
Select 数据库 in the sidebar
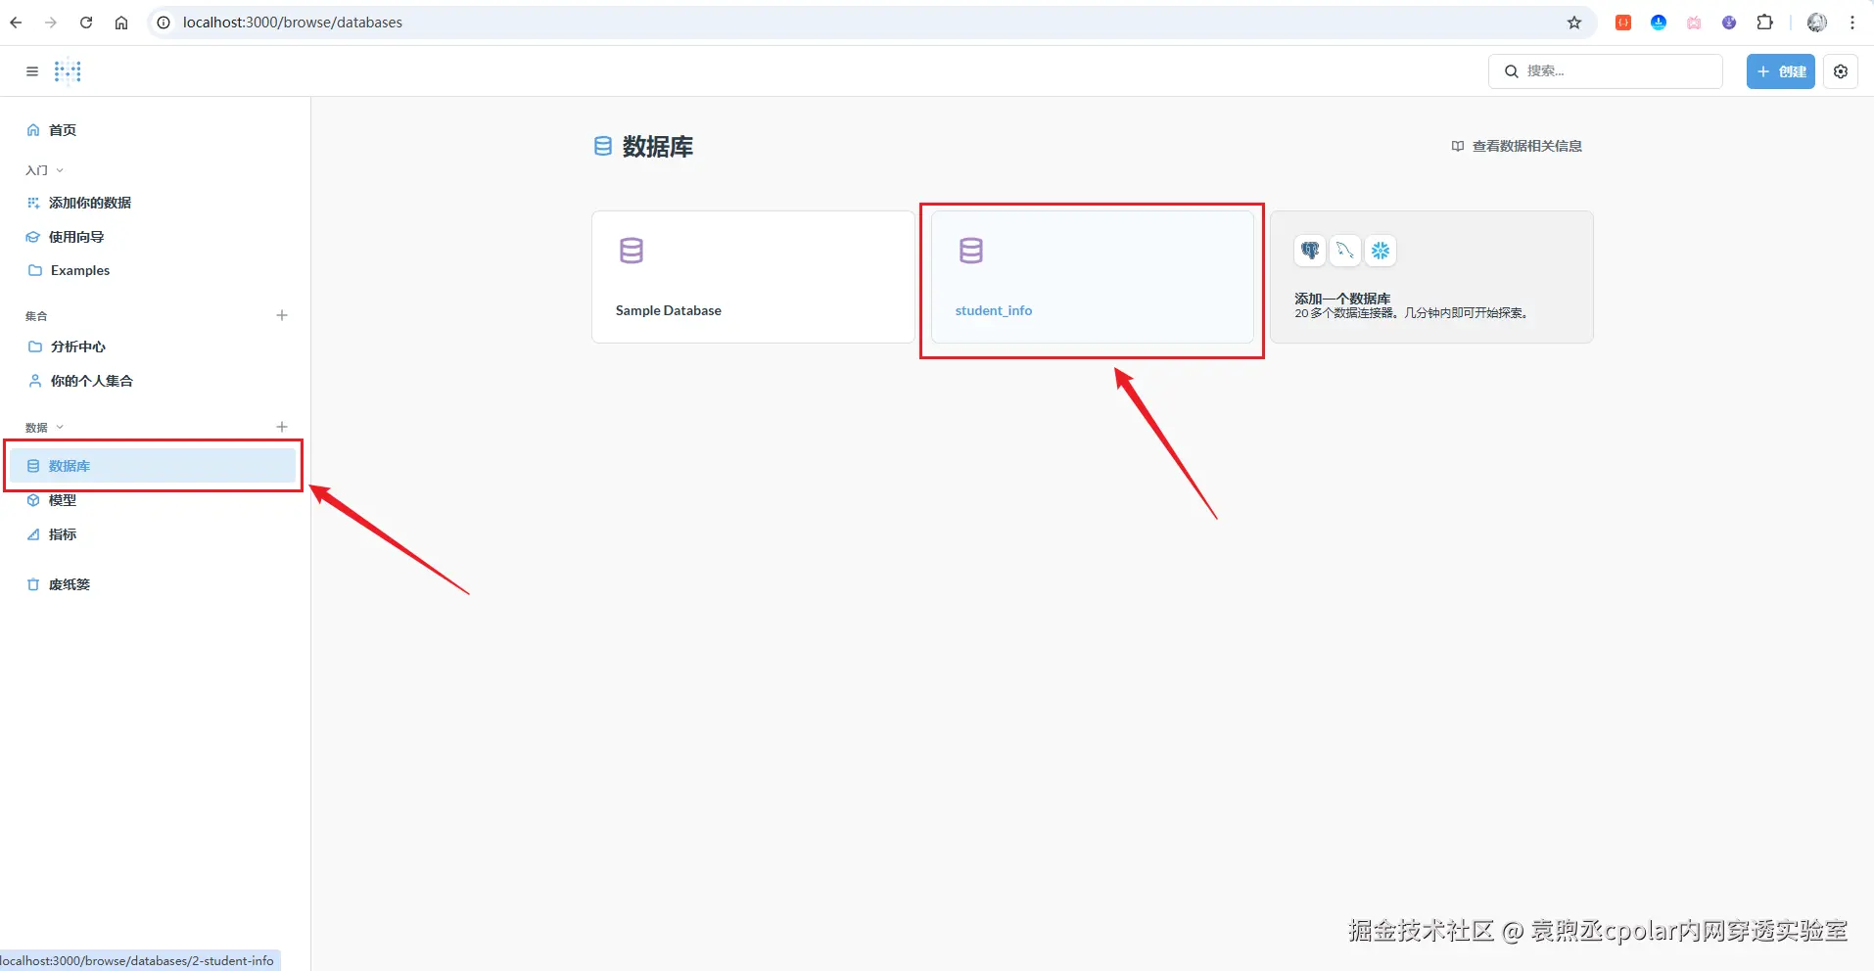[153, 466]
